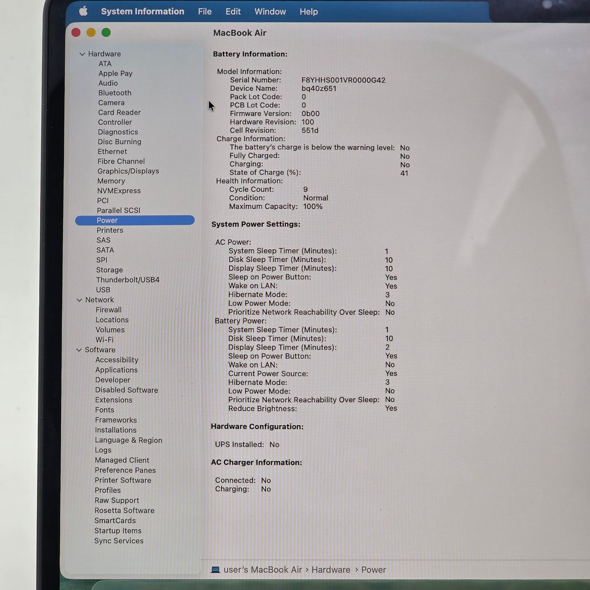Screen dimensions: 590x590
Task: Collapse the Hardware section
Action: [82, 54]
